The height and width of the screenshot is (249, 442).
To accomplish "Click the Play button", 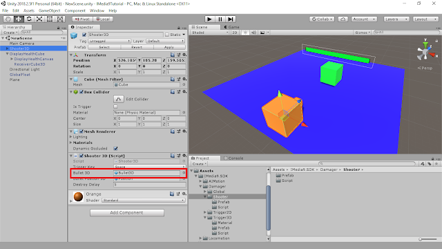I will (209, 19).
